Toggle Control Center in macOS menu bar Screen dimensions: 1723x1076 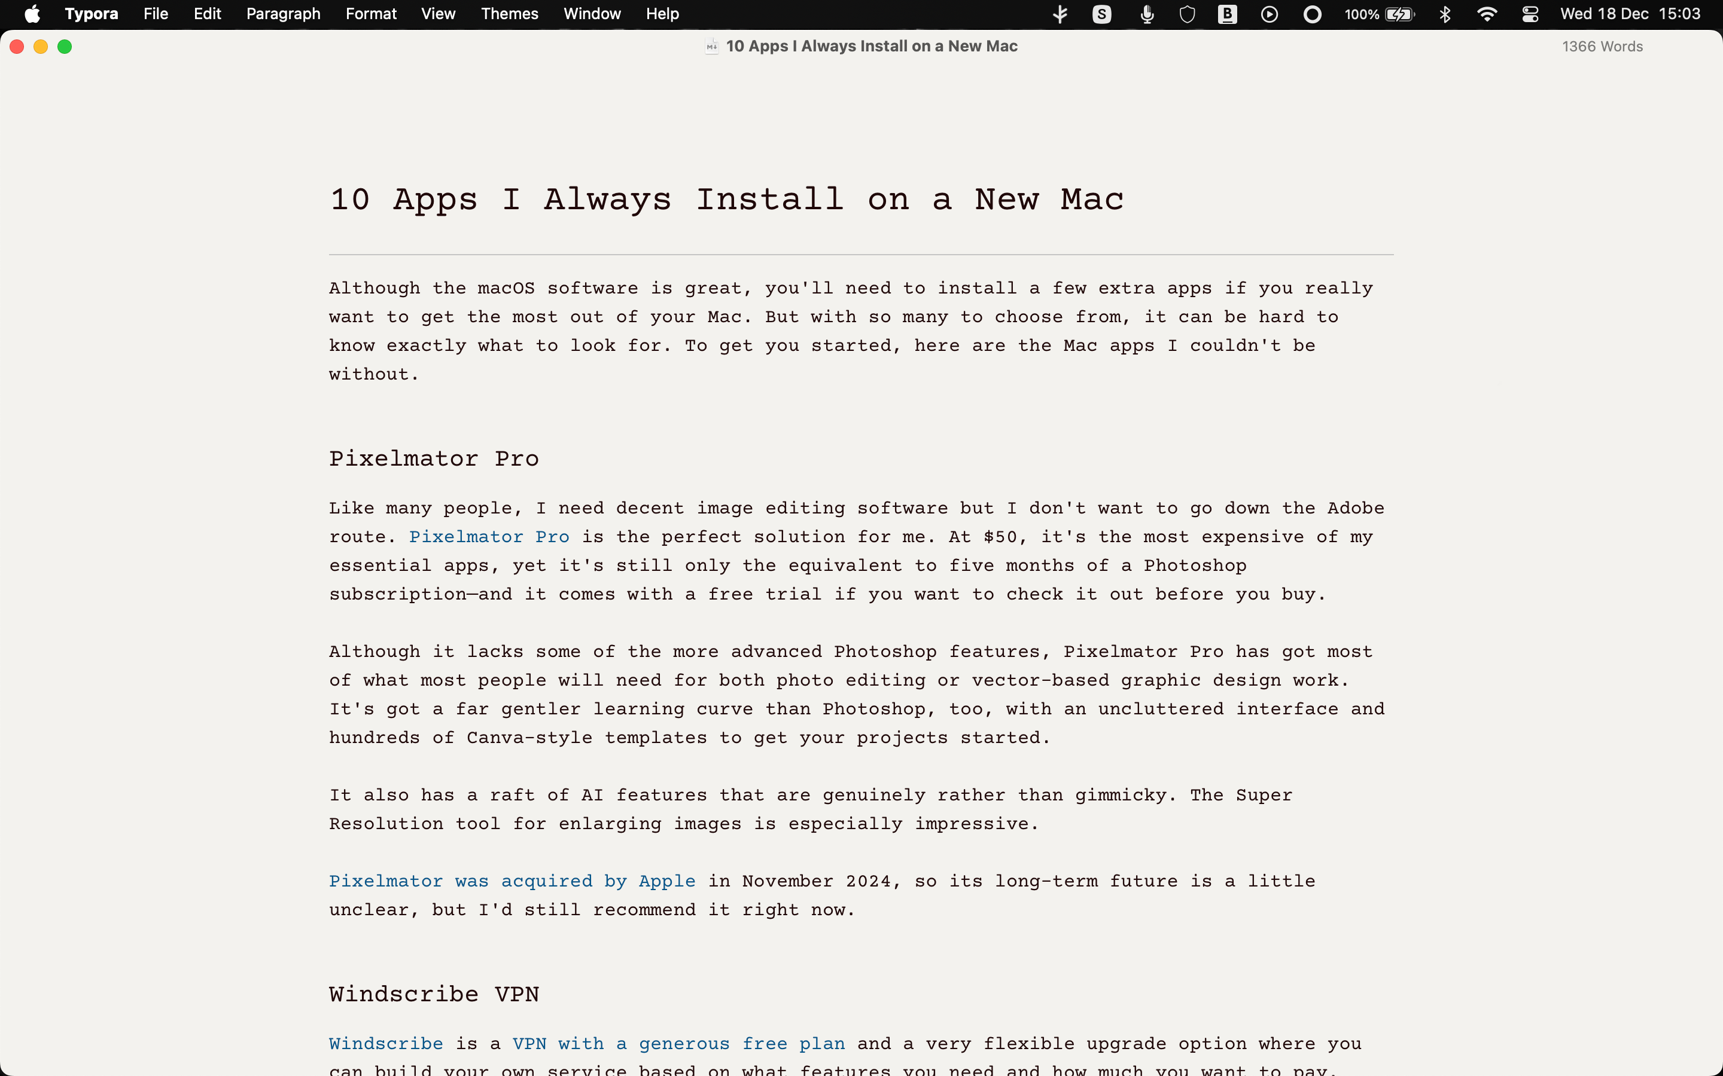click(1530, 14)
